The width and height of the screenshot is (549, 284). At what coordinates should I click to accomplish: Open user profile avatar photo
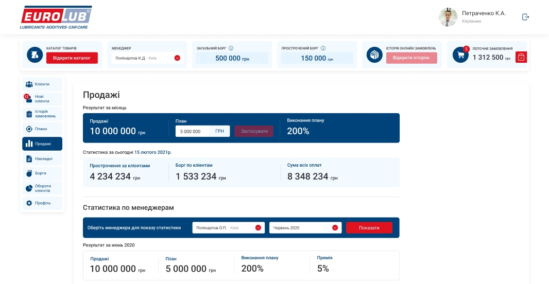pos(448,17)
